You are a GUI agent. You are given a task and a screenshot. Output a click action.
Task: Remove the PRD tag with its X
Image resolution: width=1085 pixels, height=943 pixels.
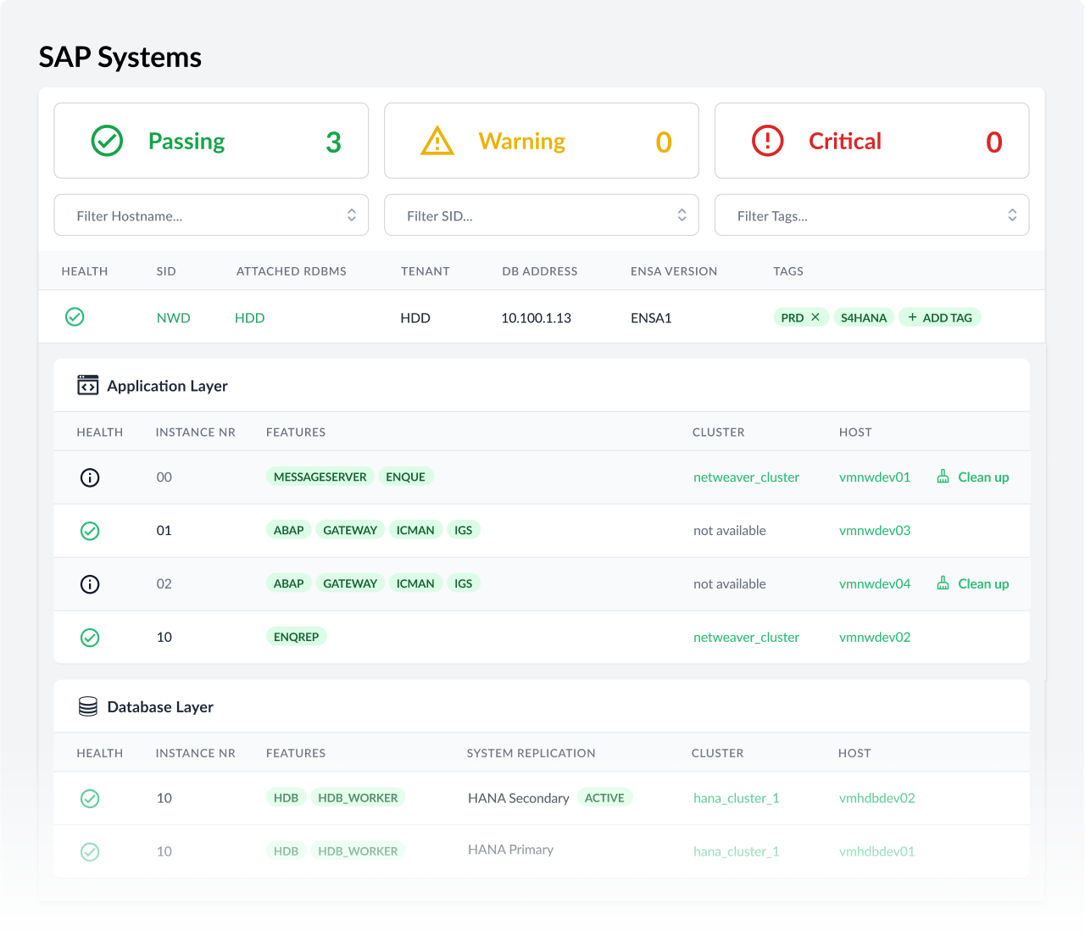click(x=815, y=317)
